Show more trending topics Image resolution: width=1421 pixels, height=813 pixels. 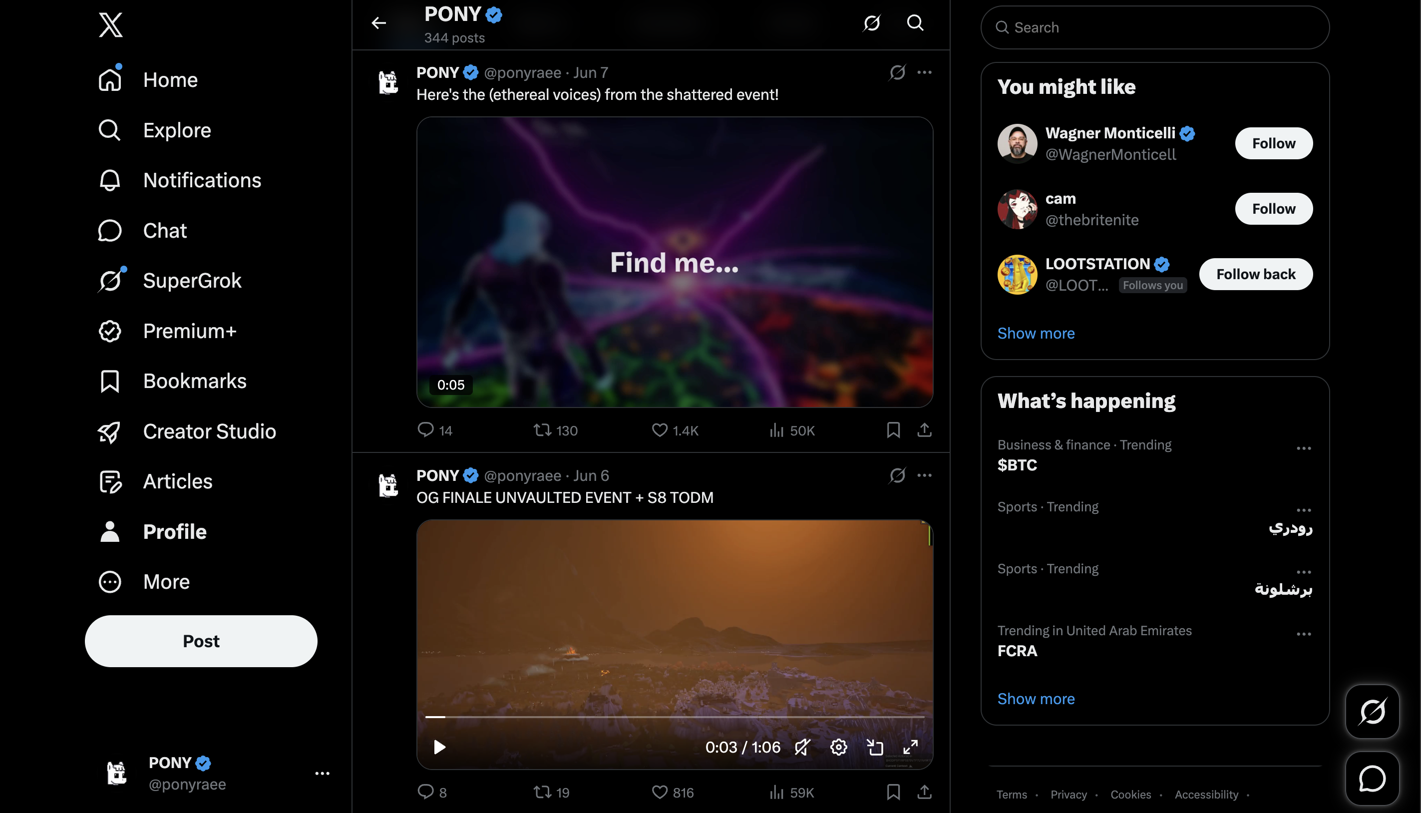pos(1036,699)
